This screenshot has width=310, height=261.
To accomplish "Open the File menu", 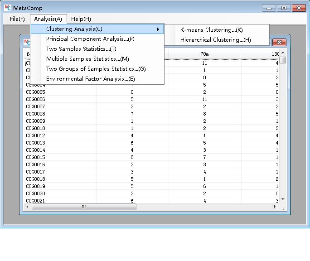I will coord(17,19).
